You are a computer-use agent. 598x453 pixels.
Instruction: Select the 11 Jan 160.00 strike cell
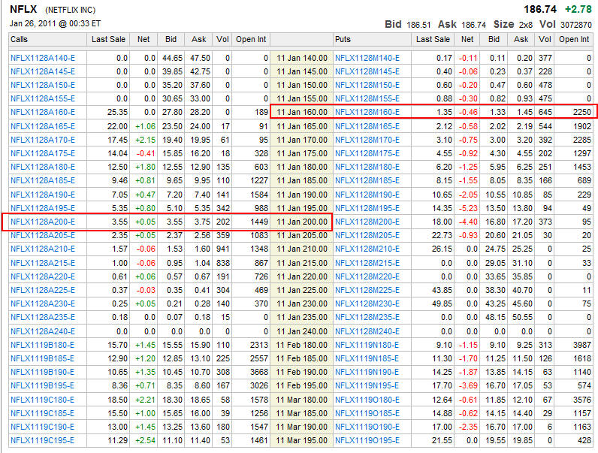pos(301,112)
